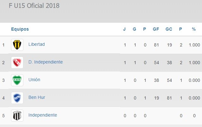Click the Independiente black-striped crest icon
This screenshot has height=127, width=202.
click(17, 115)
